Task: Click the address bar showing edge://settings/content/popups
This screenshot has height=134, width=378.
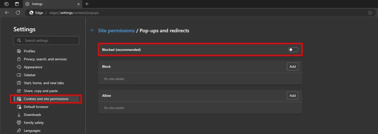Action: coord(198,13)
